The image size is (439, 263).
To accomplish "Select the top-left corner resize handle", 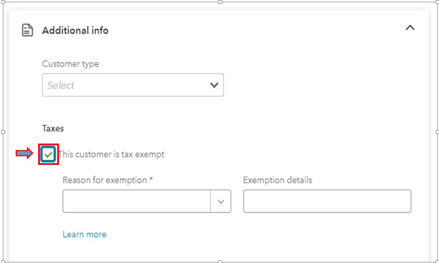I will [x=3, y=2].
